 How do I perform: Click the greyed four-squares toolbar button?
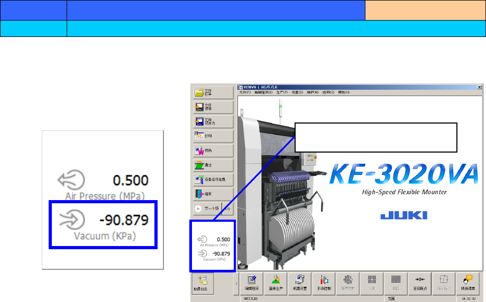372,284
